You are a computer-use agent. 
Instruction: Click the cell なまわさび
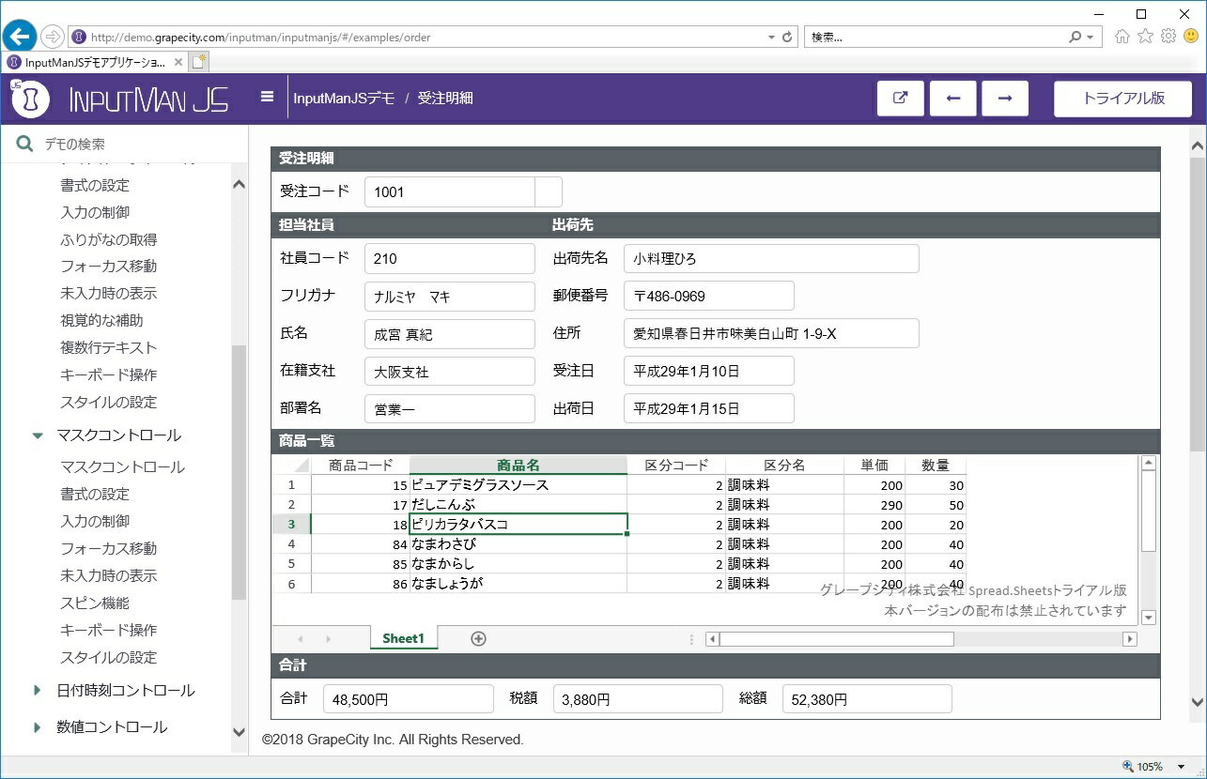click(518, 543)
